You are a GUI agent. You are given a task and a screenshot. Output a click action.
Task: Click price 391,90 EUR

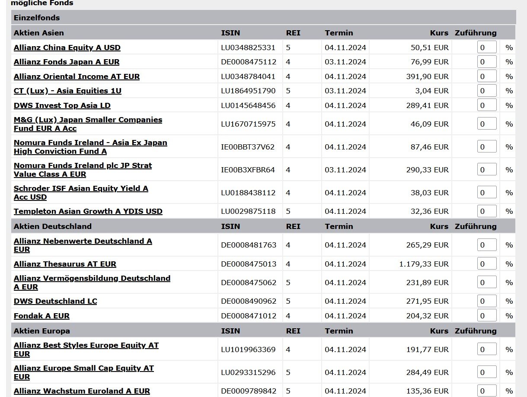[x=428, y=76]
